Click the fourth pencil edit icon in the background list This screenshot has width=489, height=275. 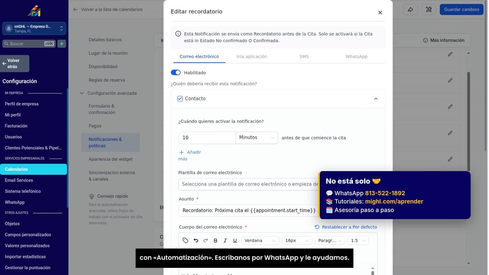450,133
